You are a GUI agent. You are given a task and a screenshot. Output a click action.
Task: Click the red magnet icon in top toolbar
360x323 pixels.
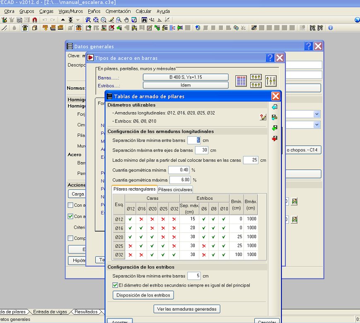coord(34,20)
